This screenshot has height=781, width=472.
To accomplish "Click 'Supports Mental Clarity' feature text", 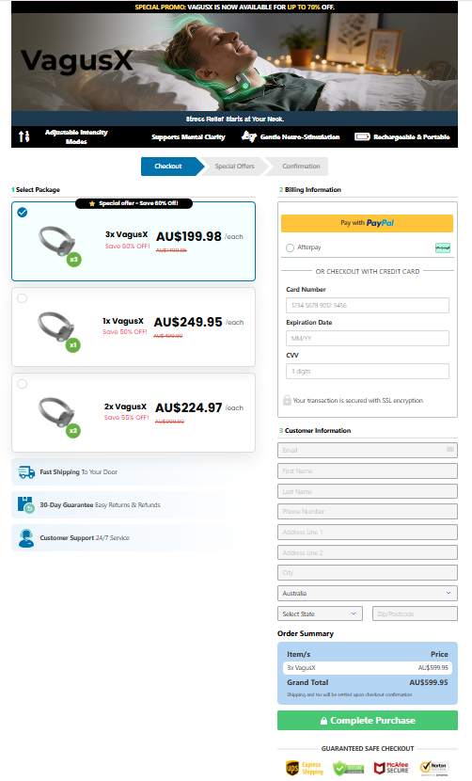I will coord(188,137).
